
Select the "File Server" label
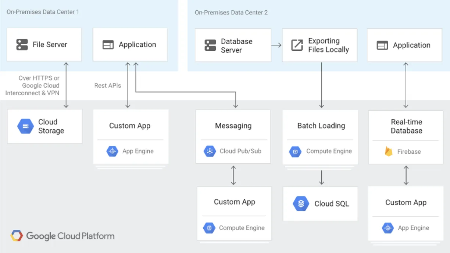point(50,45)
